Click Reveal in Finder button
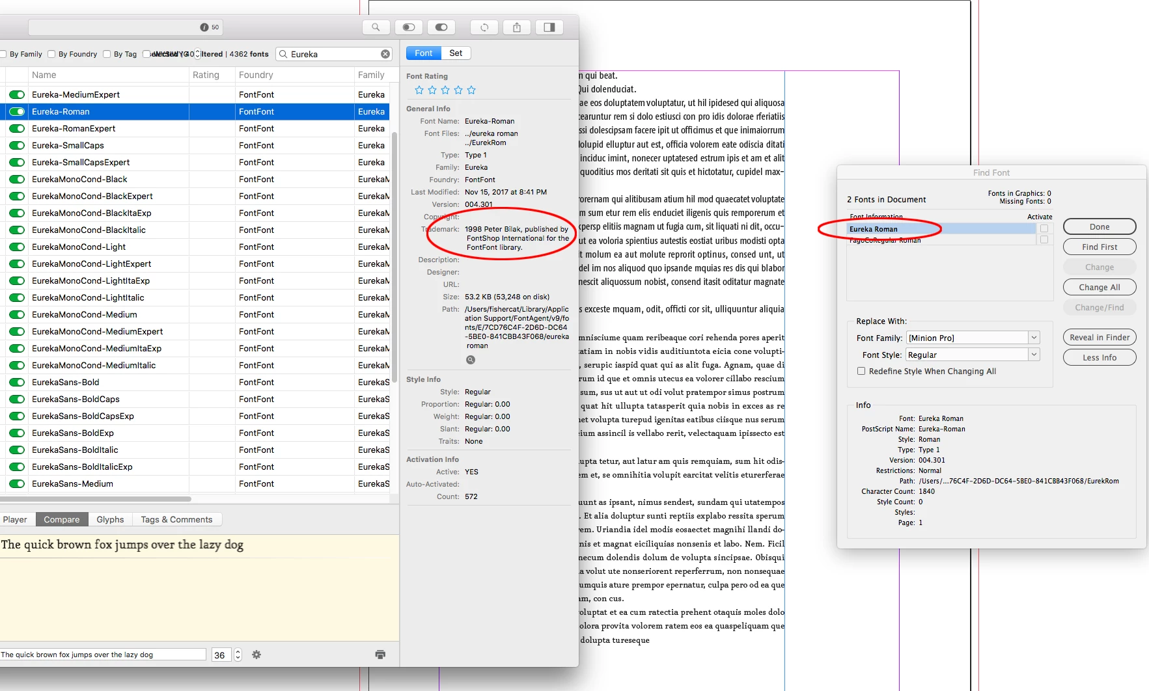1149x691 pixels. 1100,337
